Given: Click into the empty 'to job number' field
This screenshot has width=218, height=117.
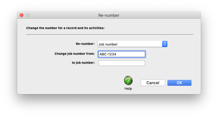Looking at the screenshot, I should [122, 63].
